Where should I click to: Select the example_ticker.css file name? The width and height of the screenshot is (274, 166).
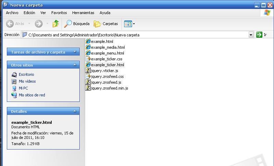point(107,59)
